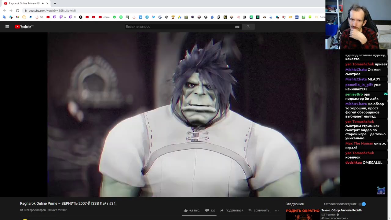Viewport: 391px width, 220px height.
Task: Open the Spotify bookmark
Action: click(x=121, y=17)
